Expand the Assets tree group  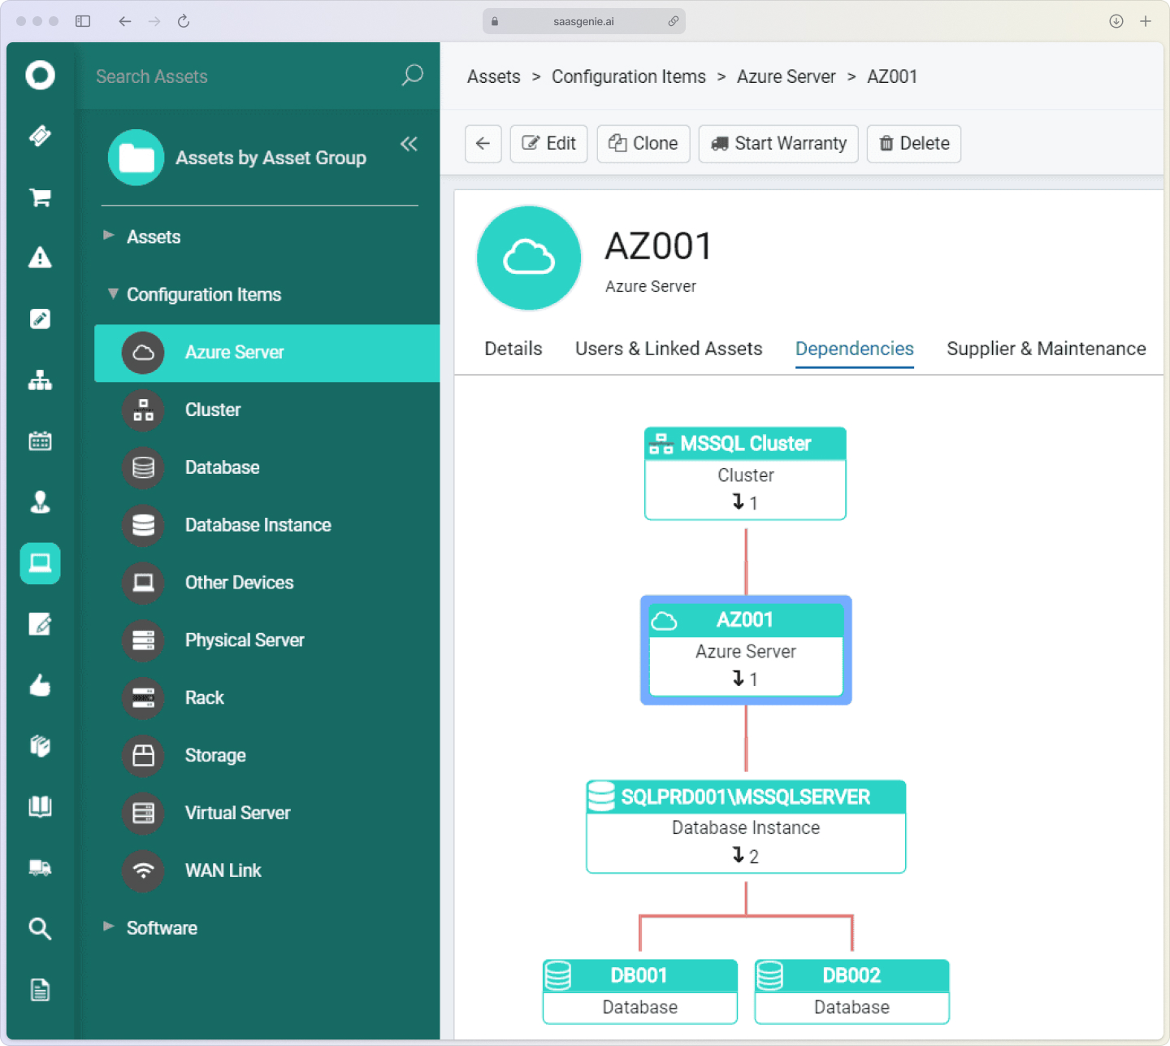click(109, 236)
